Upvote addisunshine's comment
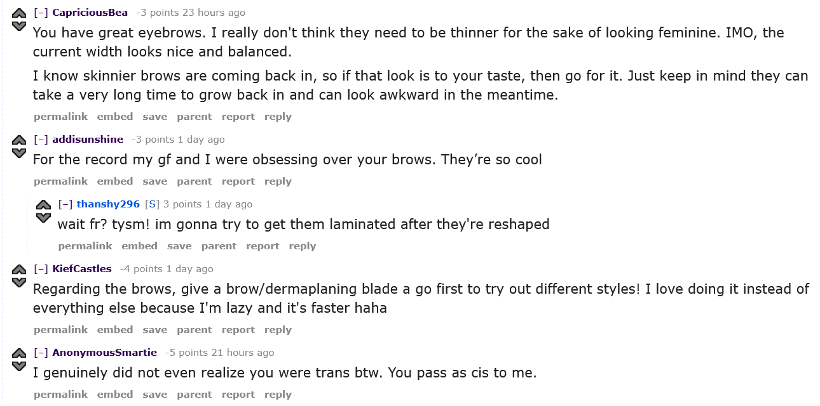 pyautogui.click(x=19, y=140)
